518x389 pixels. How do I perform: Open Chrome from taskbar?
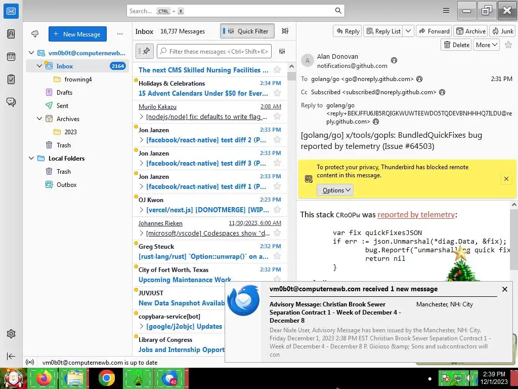coord(106,378)
